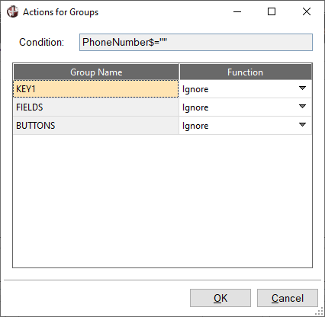
Task: Maximize the Actions for Groups window
Action: coord(272,11)
